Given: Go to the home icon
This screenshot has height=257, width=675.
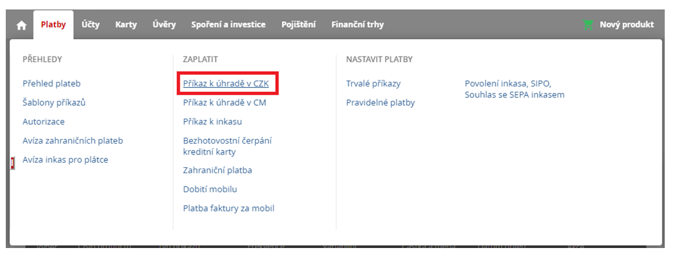Looking at the screenshot, I should coord(21,25).
